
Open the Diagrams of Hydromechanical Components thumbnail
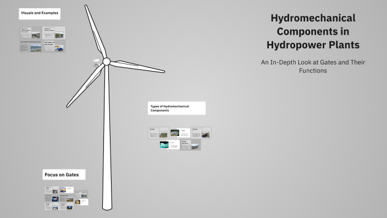31,33
